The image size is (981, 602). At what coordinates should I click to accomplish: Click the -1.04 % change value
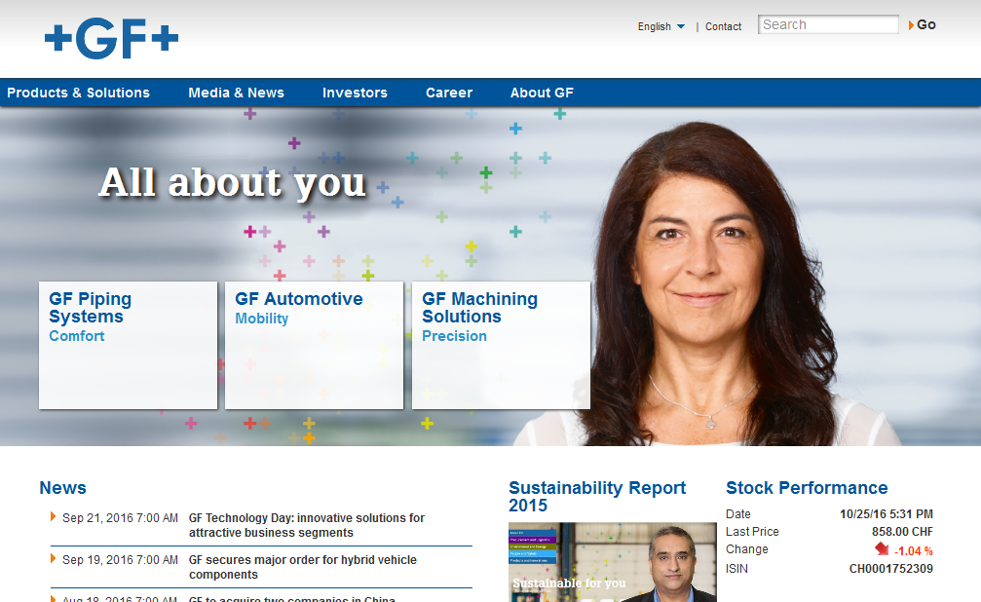(x=914, y=551)
